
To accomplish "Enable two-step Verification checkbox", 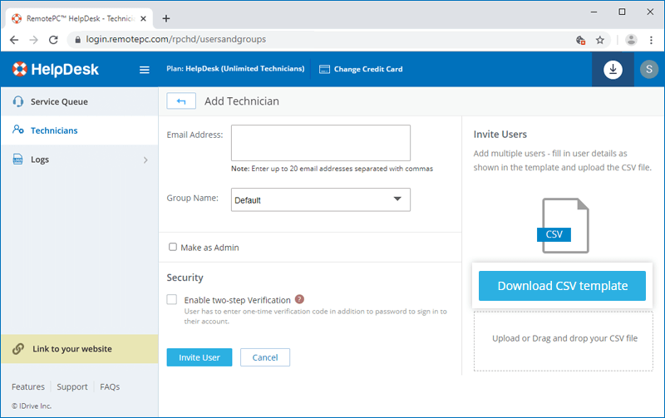I will tap(172, 300).
